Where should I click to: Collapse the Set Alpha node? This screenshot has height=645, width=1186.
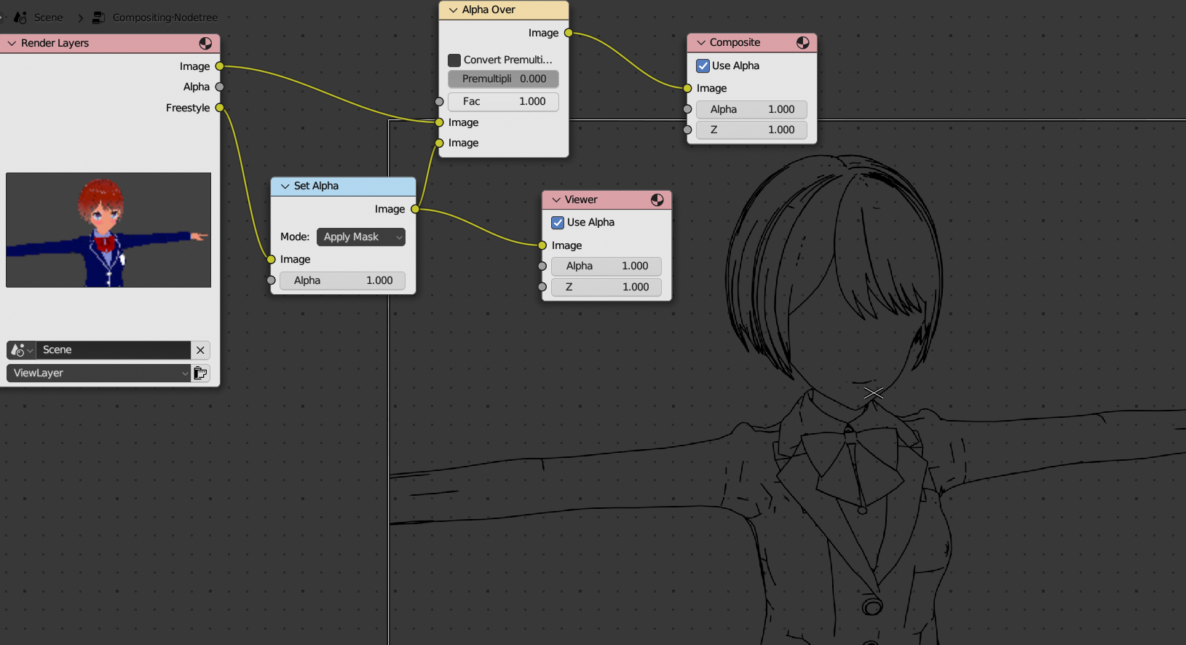click(x=285, y=186)
